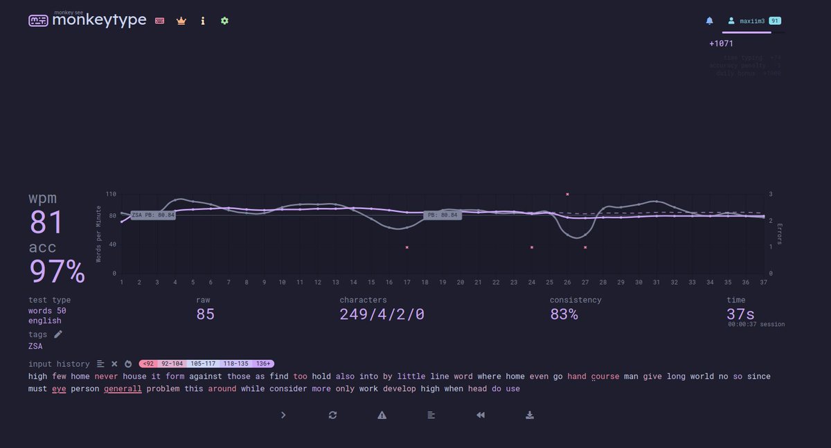Click the ZSA PB: 80.84 chart label
This screenshot has width=831, height=448.
(x=152, y=215)
